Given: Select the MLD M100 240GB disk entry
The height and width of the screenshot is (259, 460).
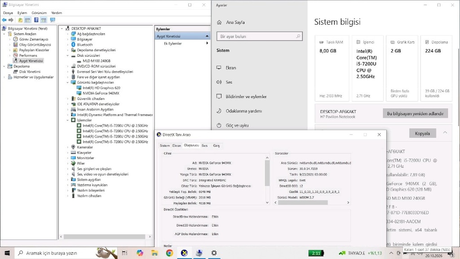Looking at the screenshot, I should [x=97, y=61].
